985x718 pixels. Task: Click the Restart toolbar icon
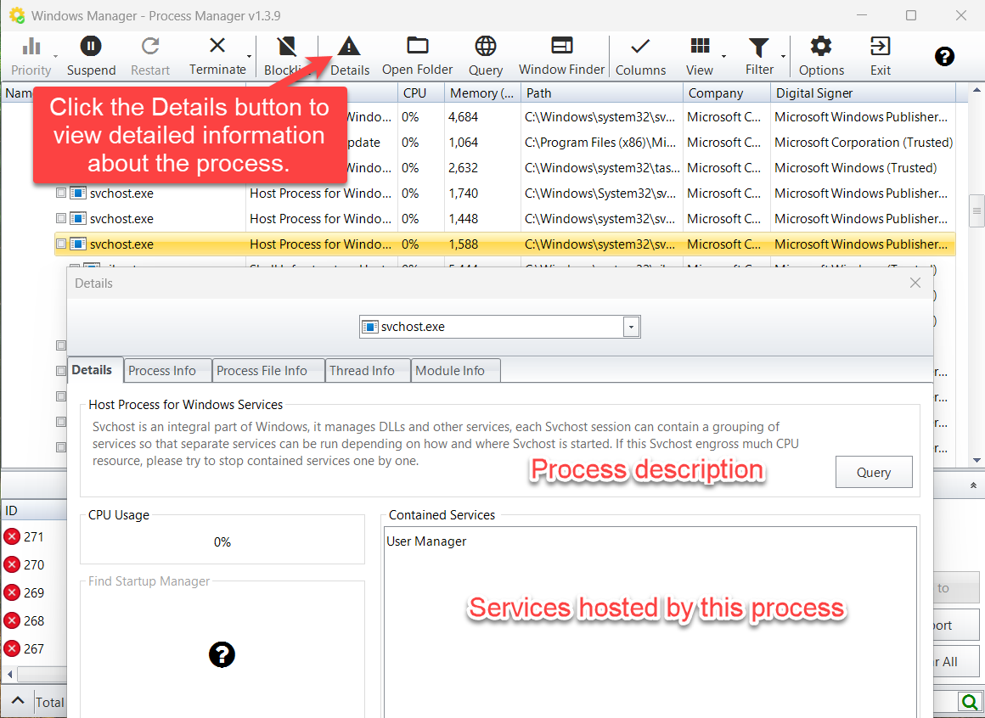coord(150,56)
